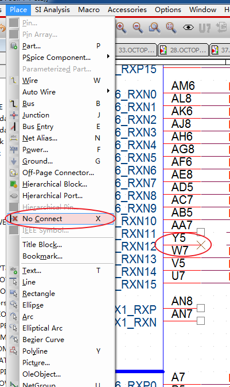Choose Bookmark menu entry
Screen dimensions: 230x387
pos(42,256)
